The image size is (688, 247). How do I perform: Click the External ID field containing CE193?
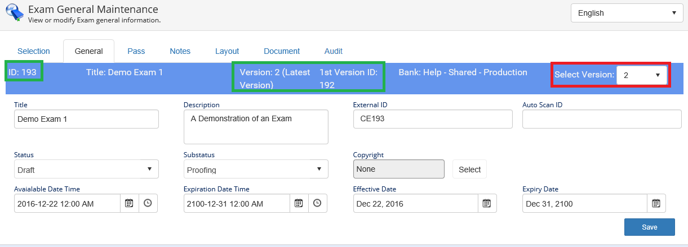(432, 119)
